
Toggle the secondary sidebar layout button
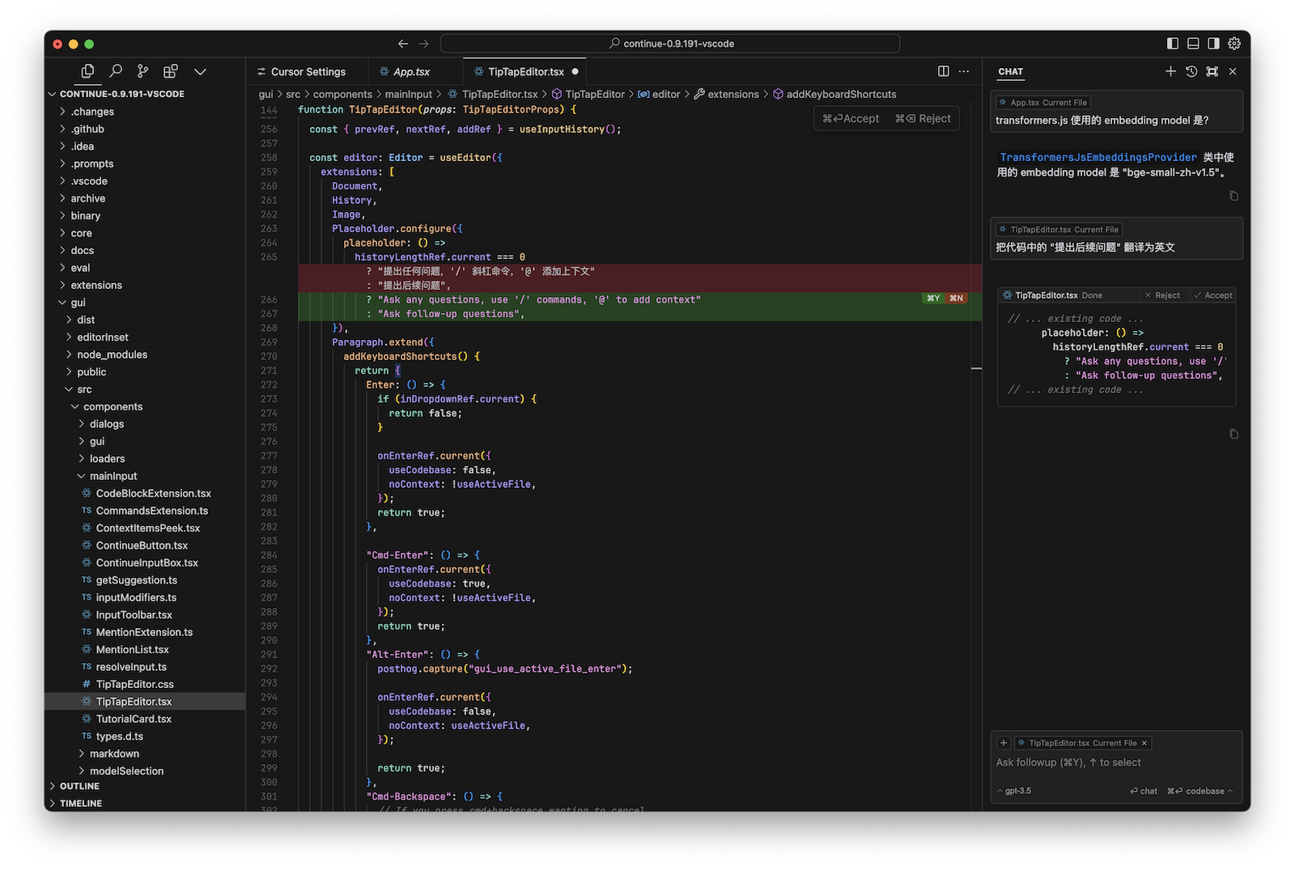[x=1213, y=44]
